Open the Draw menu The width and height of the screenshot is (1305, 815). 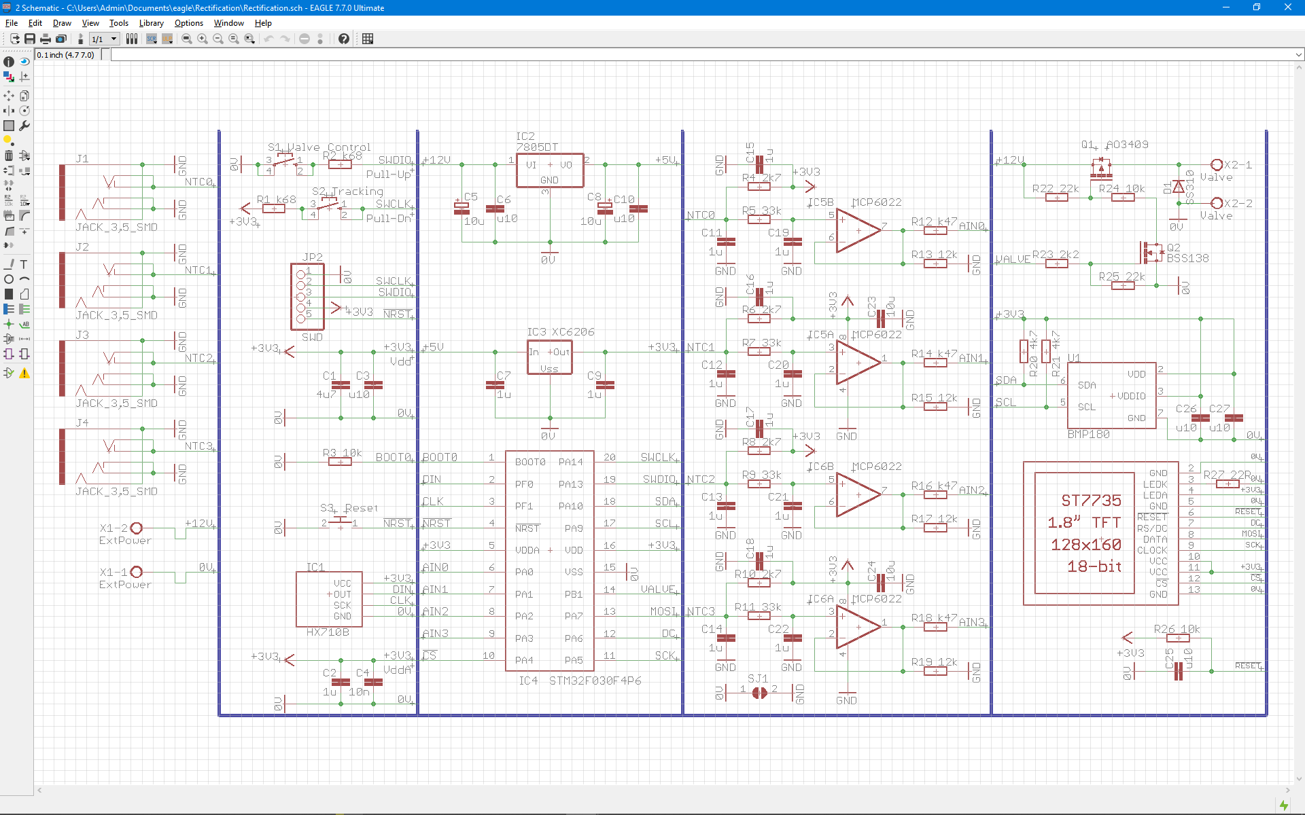coord(62,23)
